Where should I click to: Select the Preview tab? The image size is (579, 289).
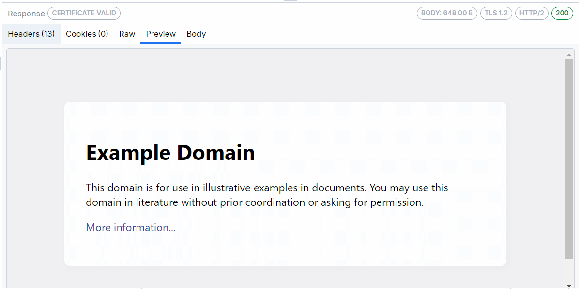[x=160, y=34]
